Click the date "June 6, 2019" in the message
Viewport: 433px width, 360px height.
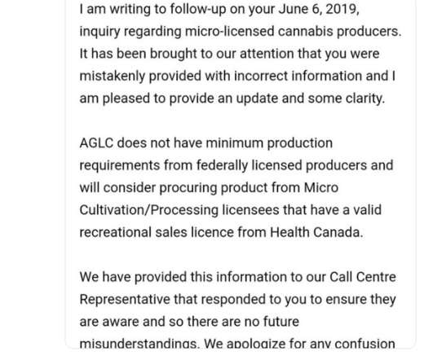click(x=319, y=9)
